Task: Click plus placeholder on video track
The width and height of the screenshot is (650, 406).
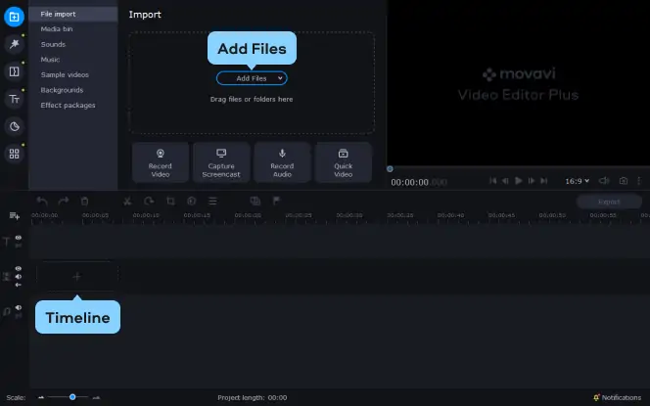Action: [77, 276]
